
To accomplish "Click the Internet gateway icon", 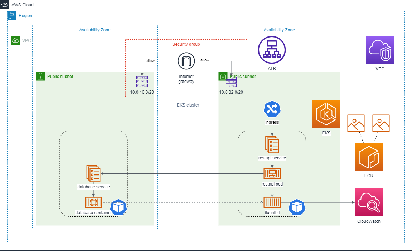I will [x=186, y=61].
